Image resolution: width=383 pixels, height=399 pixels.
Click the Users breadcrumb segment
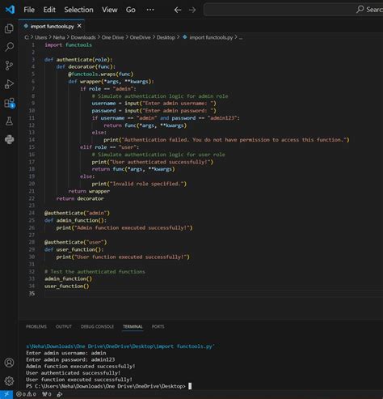(x=40, y=37)
